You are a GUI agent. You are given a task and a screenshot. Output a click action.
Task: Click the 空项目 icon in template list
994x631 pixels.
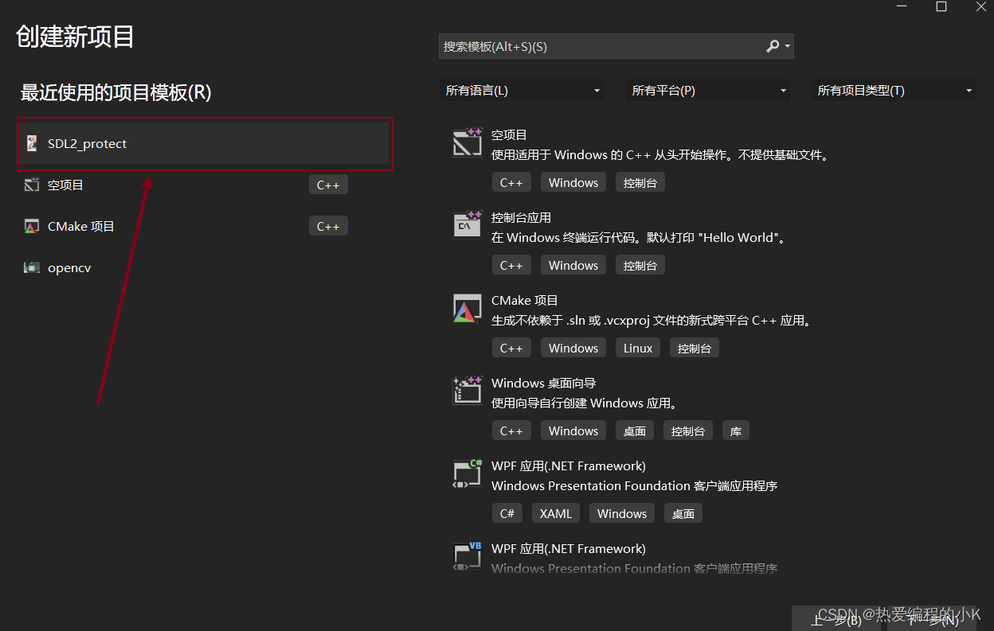pos(468,142)
